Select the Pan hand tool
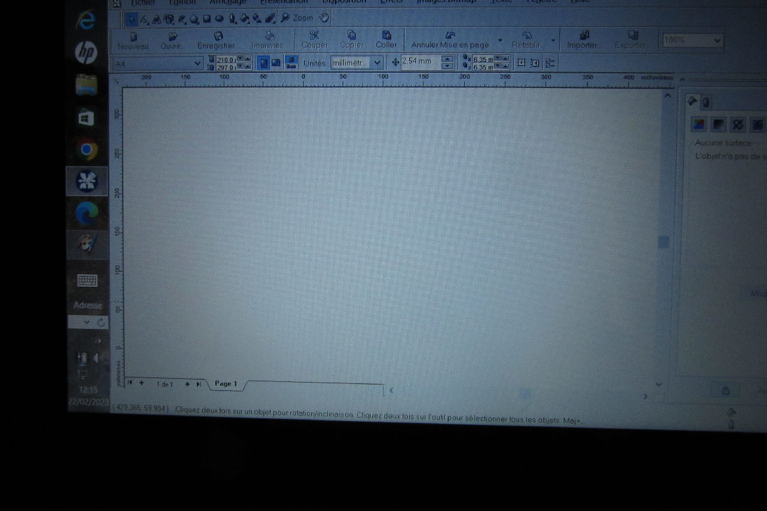Screen dimensions: 767x511 pos(324,17)
